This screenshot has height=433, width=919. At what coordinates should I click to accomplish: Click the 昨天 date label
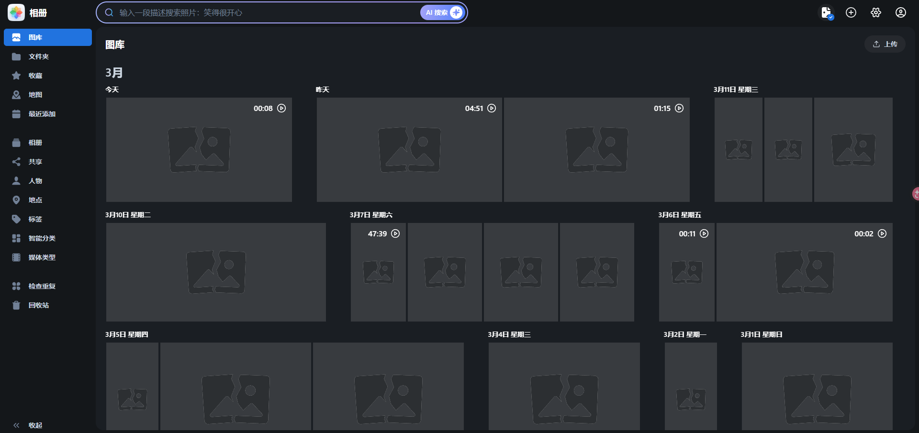pyautogui.click(x=323, y=89)
